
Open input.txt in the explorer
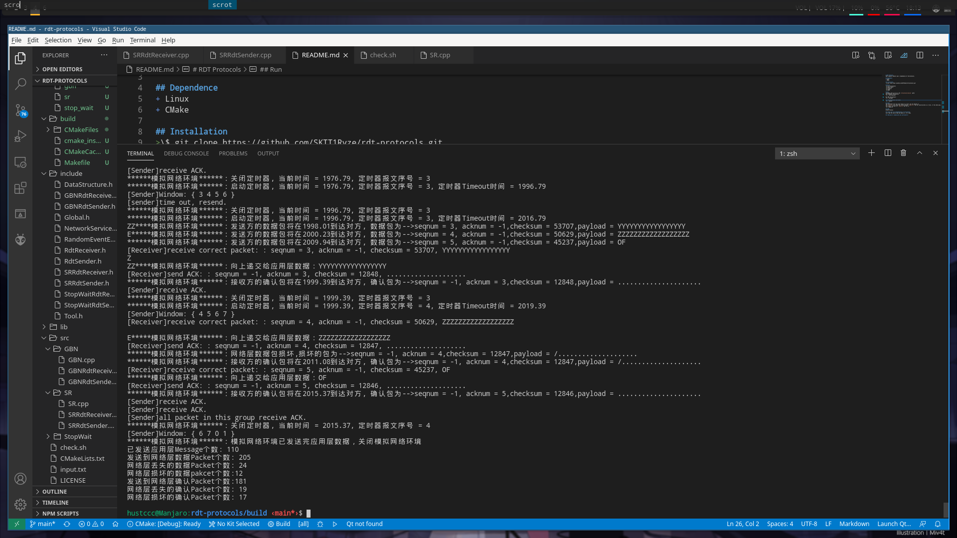(x=73, y=469)
